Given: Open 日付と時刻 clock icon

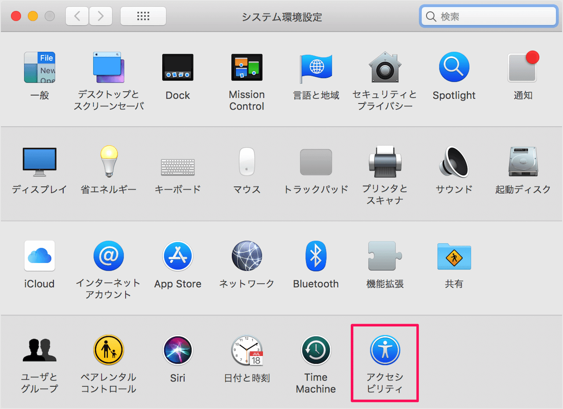Looking at the screenshot, I should (247, 350).
